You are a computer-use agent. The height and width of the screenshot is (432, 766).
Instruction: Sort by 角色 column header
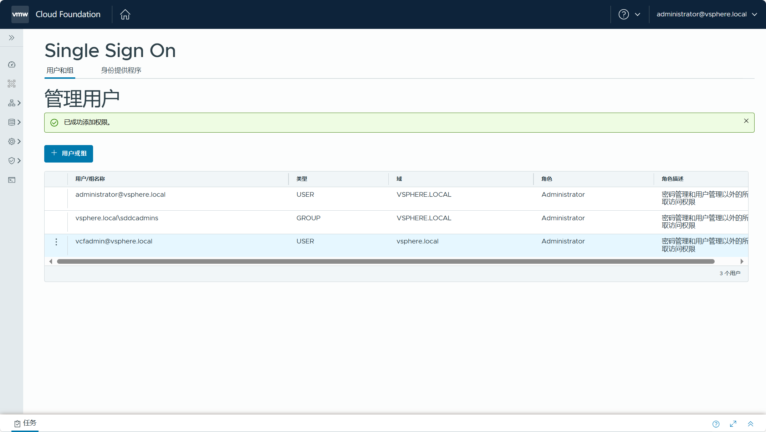click(x=547, y=179)
